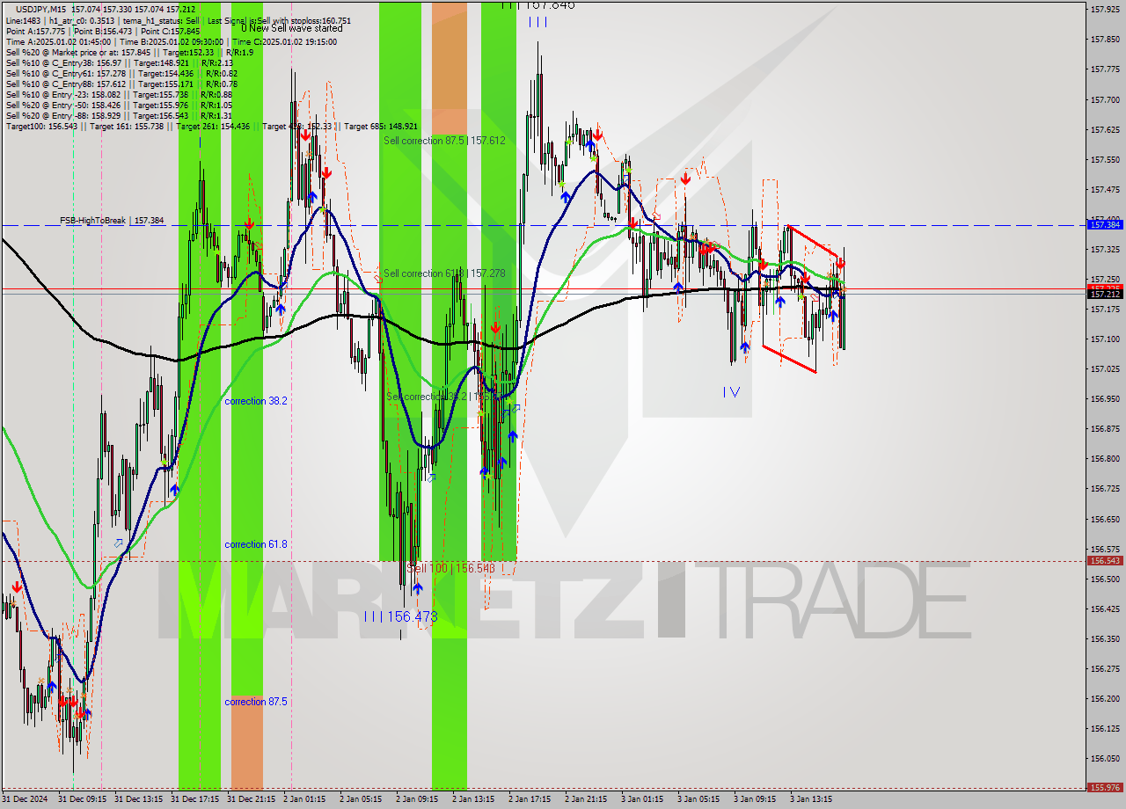Viewport: 1126px width, 809px height.
Task: Click the red 157.225 price tag on axis
Action: click(1105, 288)
